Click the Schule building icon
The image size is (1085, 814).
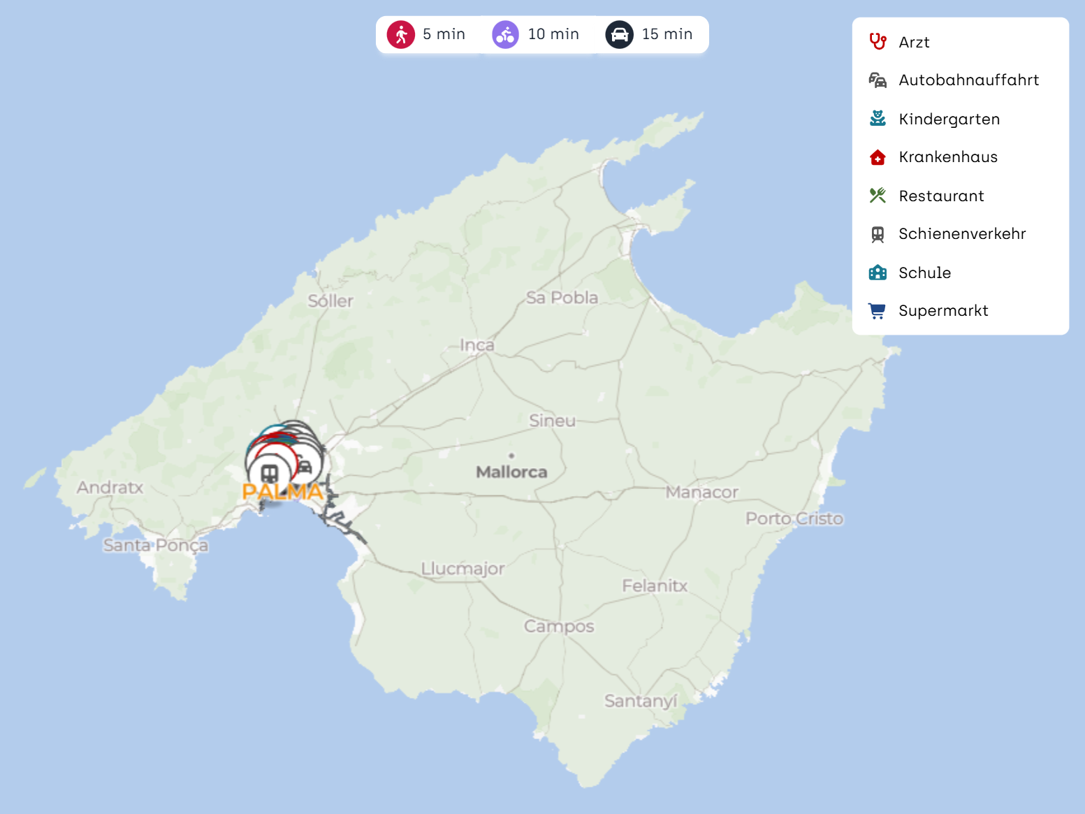tap(878, 272)
